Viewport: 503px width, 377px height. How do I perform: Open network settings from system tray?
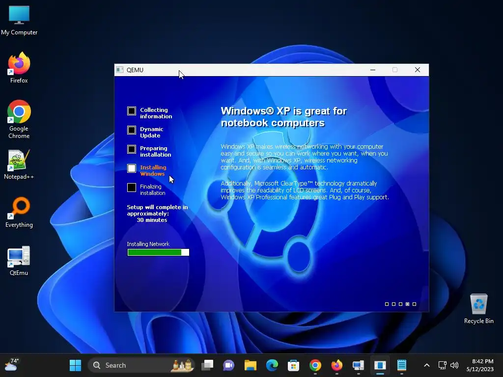(x=443, y=365)
